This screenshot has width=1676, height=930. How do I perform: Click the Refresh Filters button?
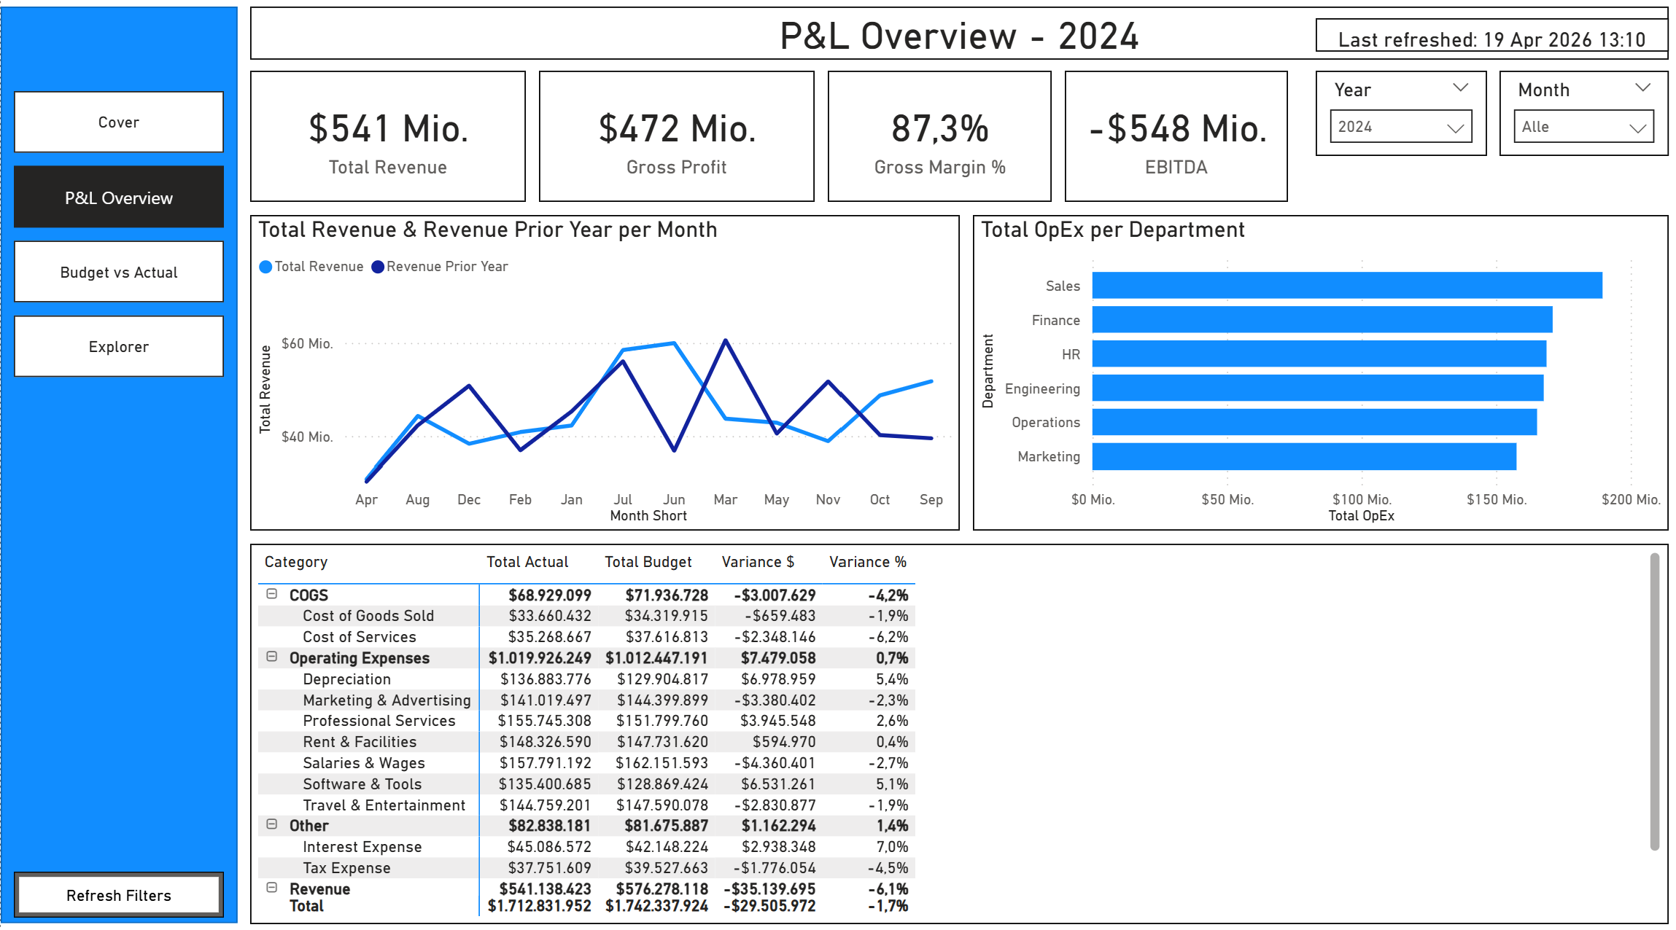tap(119, 895)
